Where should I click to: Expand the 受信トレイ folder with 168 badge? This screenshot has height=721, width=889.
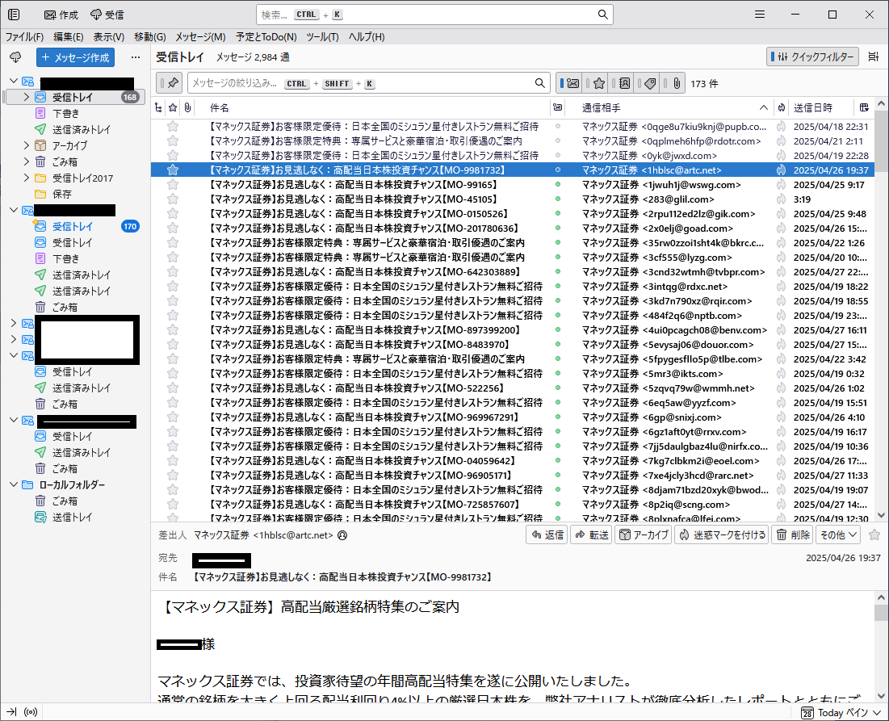26,97
